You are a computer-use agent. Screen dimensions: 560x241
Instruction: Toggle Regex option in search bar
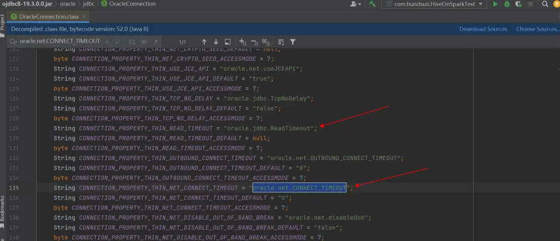click(x=156, y=42)
